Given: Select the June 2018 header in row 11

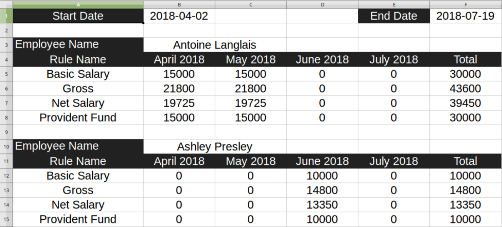Looking at the screenshot, I should pos(322,161).
